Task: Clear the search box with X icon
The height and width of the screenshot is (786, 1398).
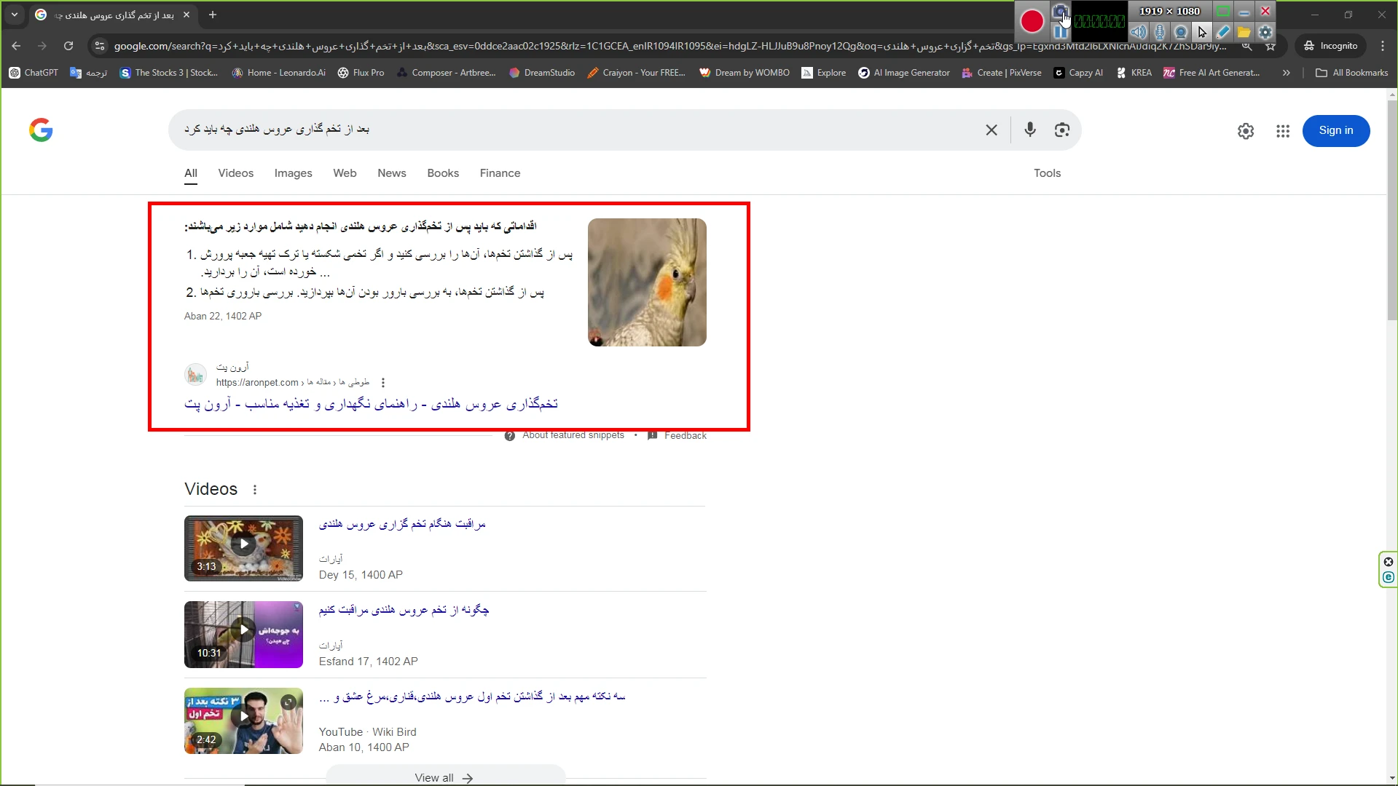Action: pyautogui.click(x=991, y=130)
